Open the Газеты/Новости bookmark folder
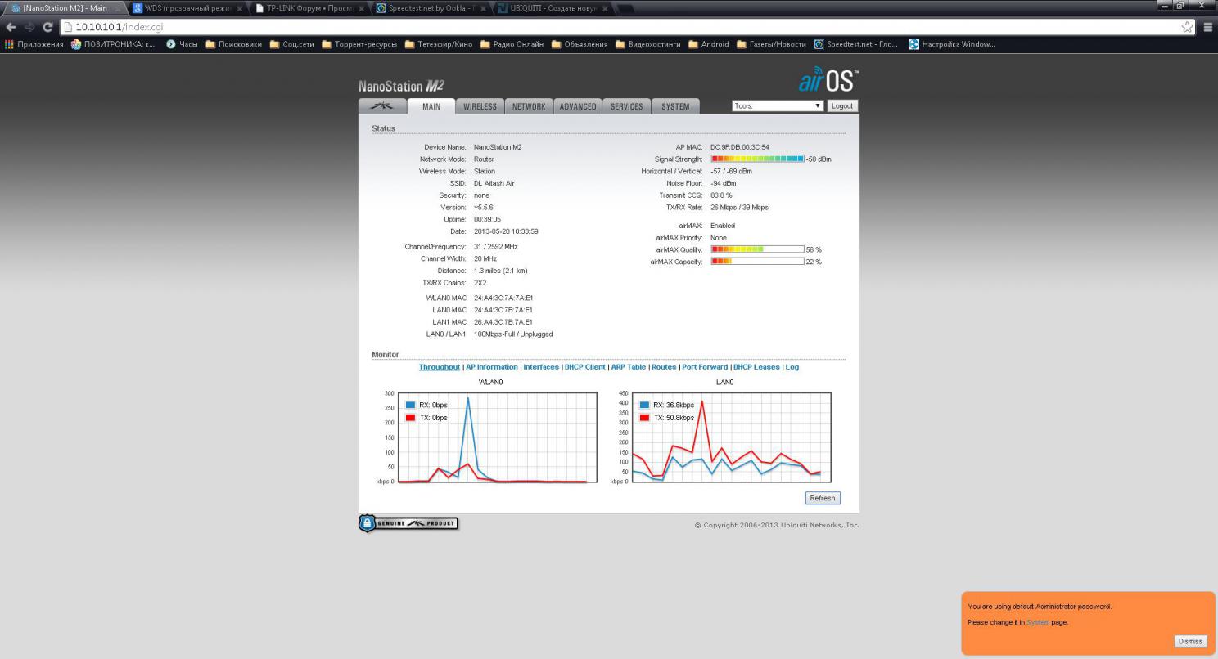This screenshot has height=659, width=1218. click(x=772, y=44)
